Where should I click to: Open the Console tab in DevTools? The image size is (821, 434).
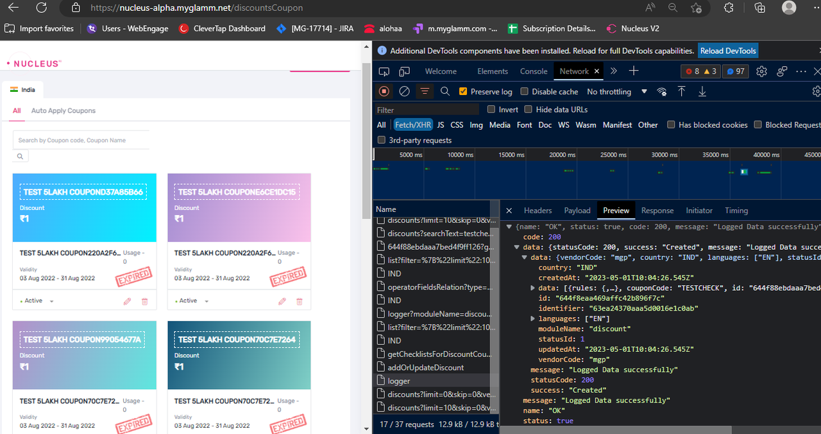[x=534, y=71]
